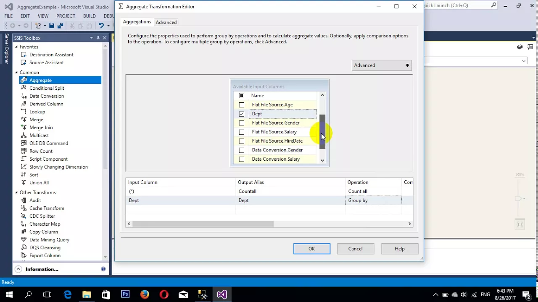
Task: Open the Group by operation cell dropdown
Action: tap(373, 200)
